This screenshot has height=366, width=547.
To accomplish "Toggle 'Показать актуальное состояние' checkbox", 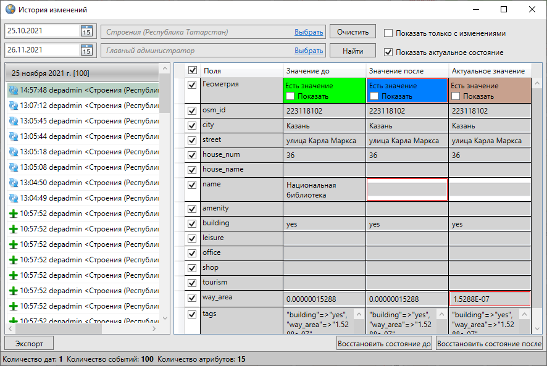I will pyautogui.click(x=388, y=52).
